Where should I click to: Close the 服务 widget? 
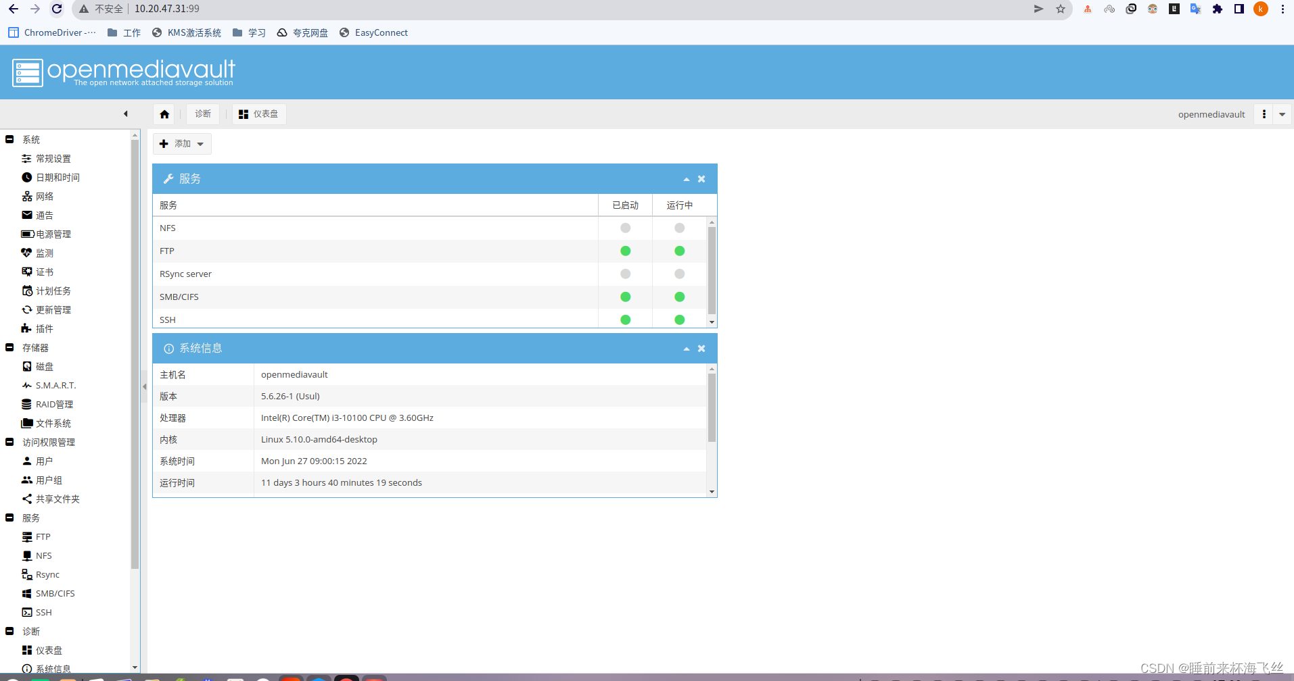click(x=701, y=179)
